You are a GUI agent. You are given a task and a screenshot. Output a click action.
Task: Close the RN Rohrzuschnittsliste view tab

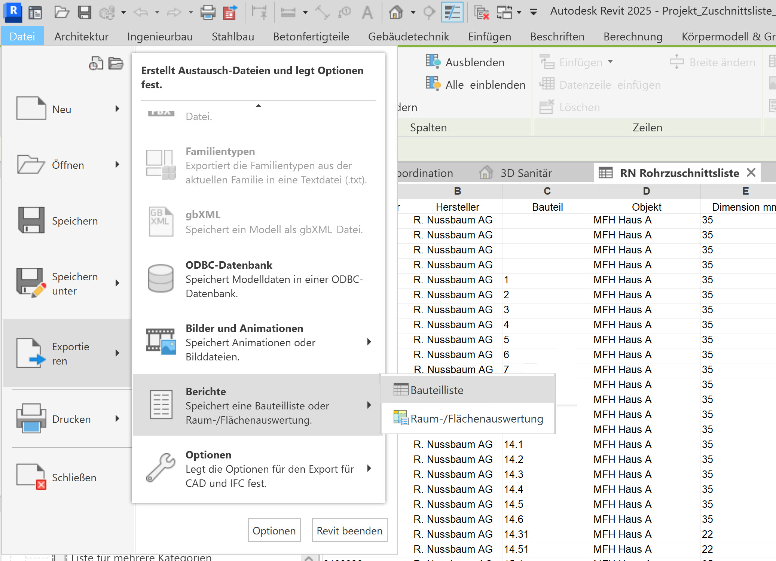751,173
